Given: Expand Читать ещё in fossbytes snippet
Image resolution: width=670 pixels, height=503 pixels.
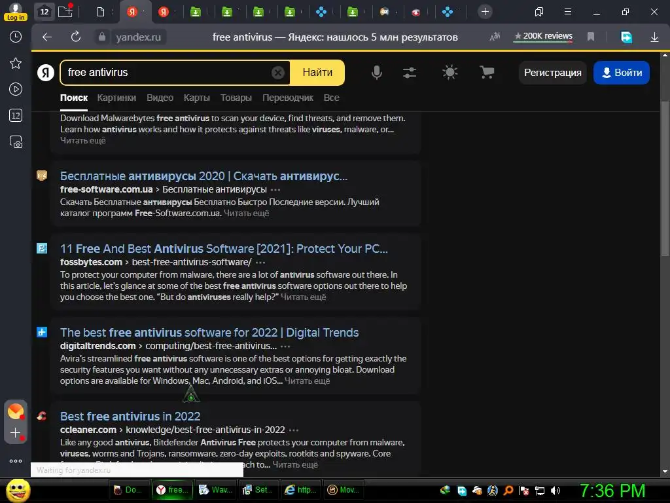Looking at the screenshot, I should click(304, 297).
